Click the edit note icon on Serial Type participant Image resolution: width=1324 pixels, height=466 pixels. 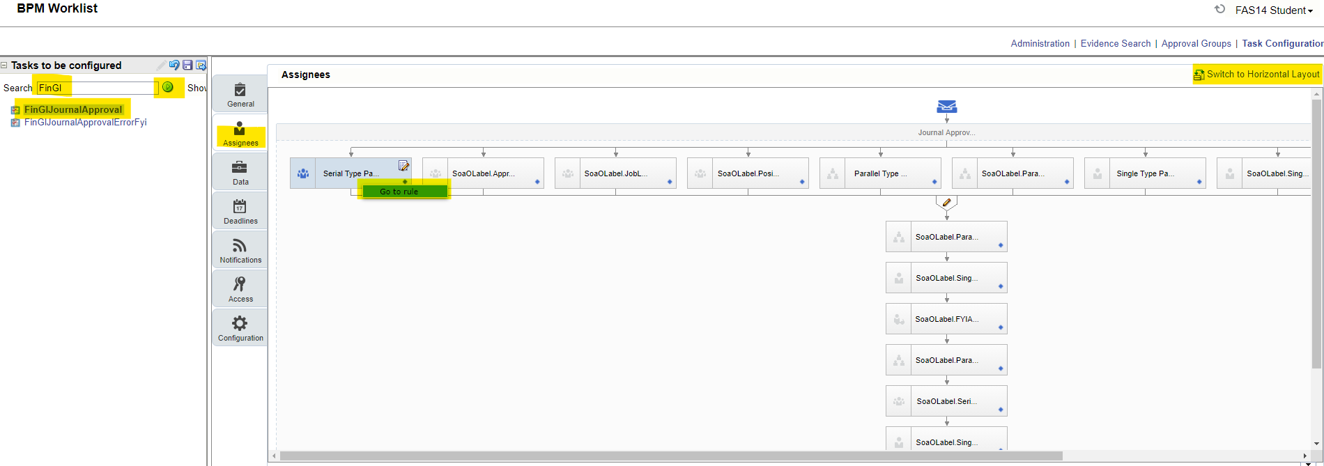403,166
